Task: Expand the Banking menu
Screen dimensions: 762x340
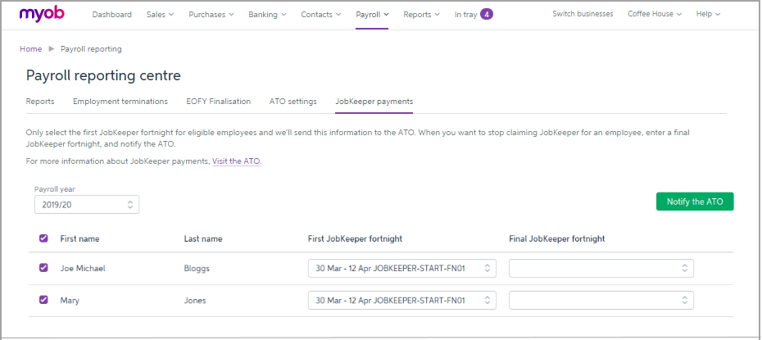Action: pyautogui.click(x=267, y=14)
